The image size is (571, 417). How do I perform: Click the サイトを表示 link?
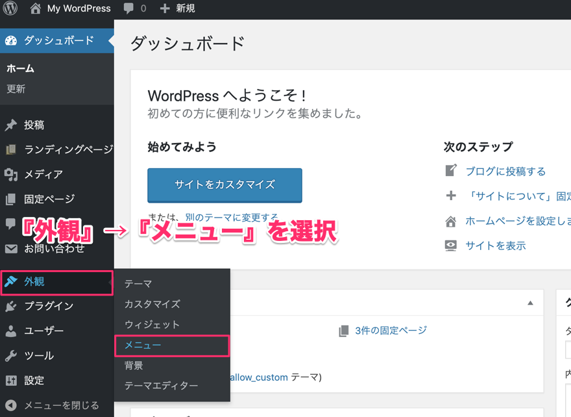(495, 246)
